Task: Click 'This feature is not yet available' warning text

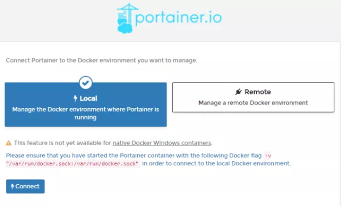Action: pos(63,143)
